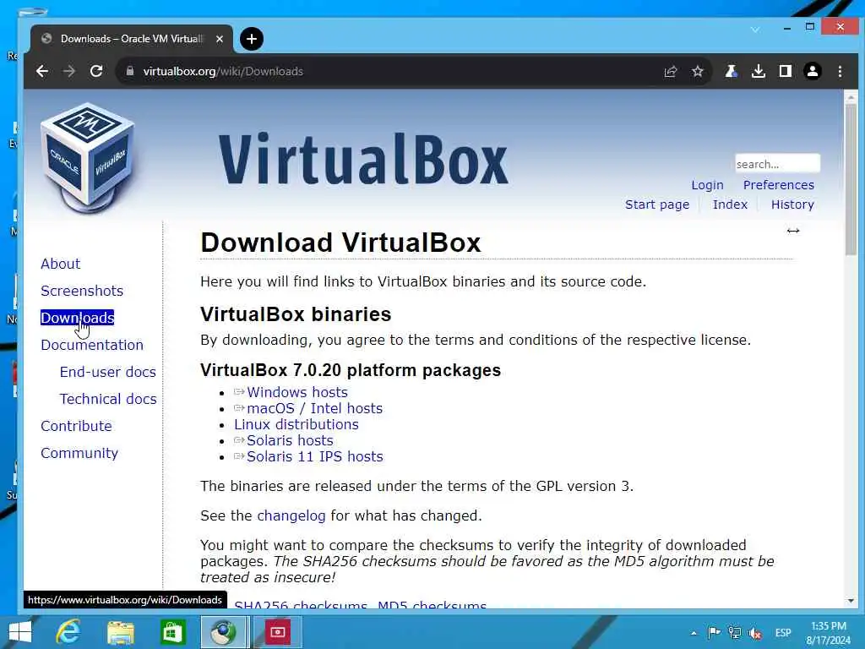Viewport: 865px width, 649px height.
Task: Open the changelog link
Action: (x=291, y=515)
